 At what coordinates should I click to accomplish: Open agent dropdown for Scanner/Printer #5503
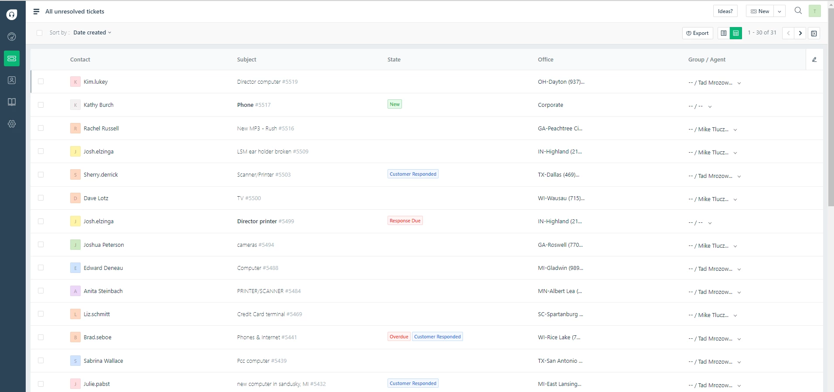[x=739, y=176]
